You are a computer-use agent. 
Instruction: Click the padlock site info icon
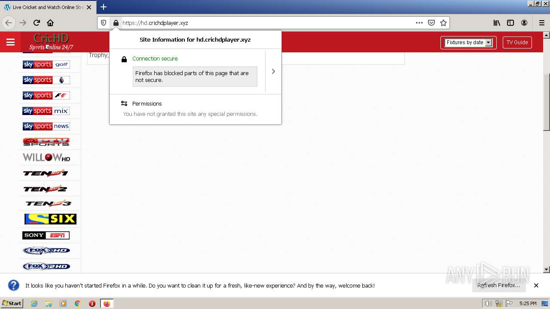coord(116,23)
